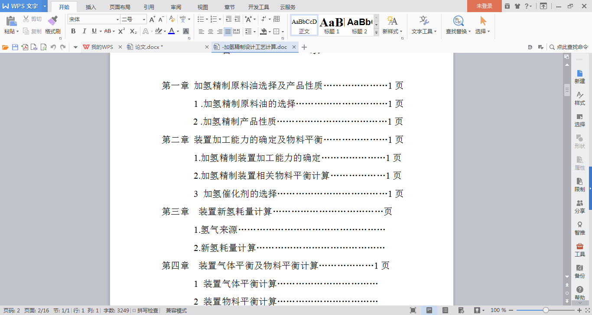The width and height of the screenshot is (592, 315).
Task: Center align the paragraph
Action: coord(211,32)
